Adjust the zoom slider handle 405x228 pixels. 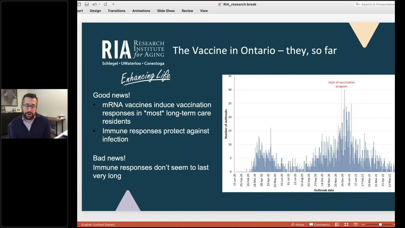[x=380, y=225]
